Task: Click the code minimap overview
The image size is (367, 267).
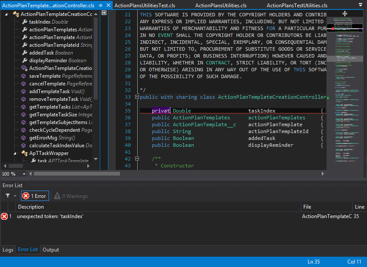Action: [x=345, y=93]
